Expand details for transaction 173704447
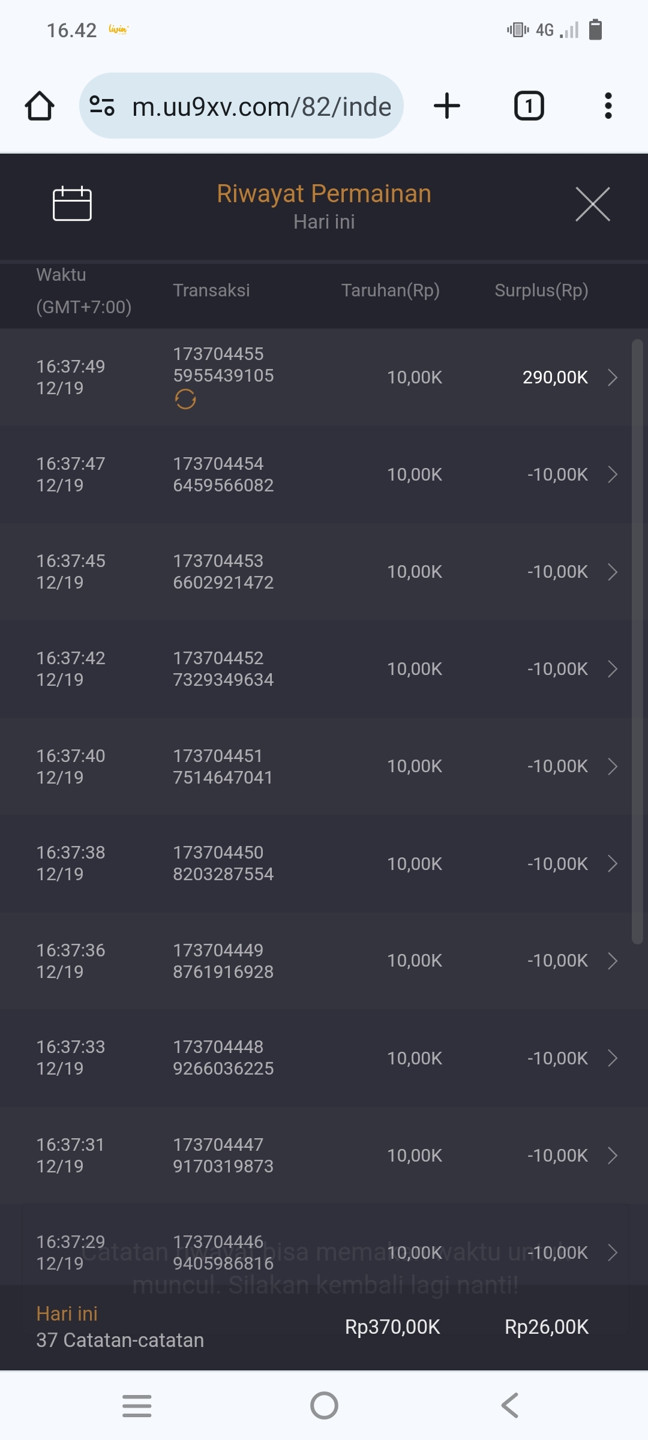 (x=612, y=1155)
